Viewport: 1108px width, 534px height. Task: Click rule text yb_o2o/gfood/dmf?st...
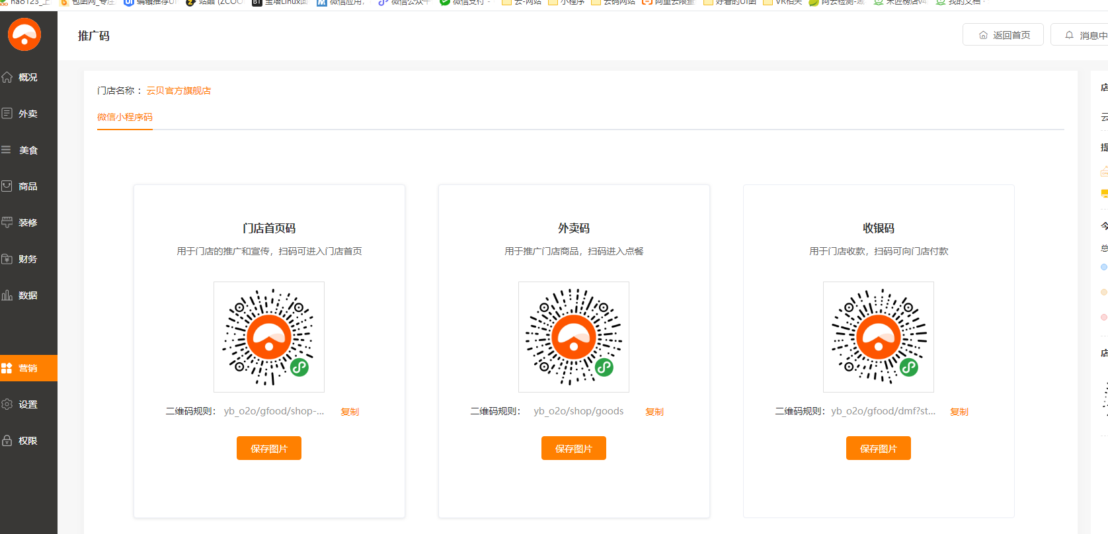click(883, 411)
